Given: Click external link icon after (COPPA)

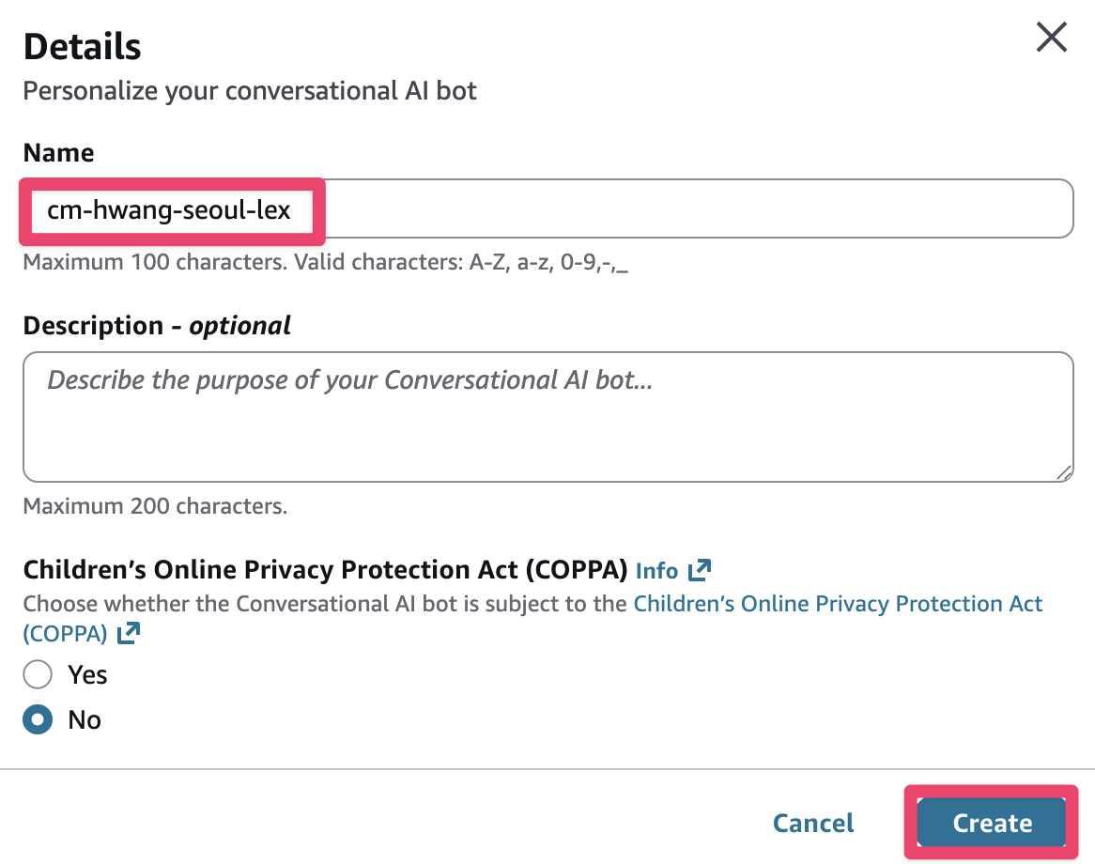Looking at the screenshot, I should point(129,634).
